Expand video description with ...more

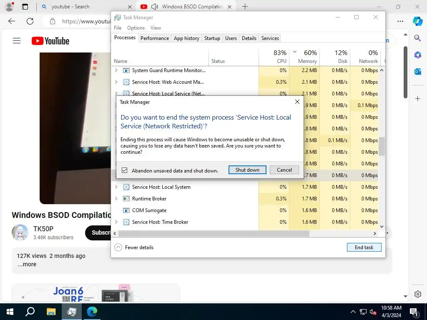coord(27,264)
